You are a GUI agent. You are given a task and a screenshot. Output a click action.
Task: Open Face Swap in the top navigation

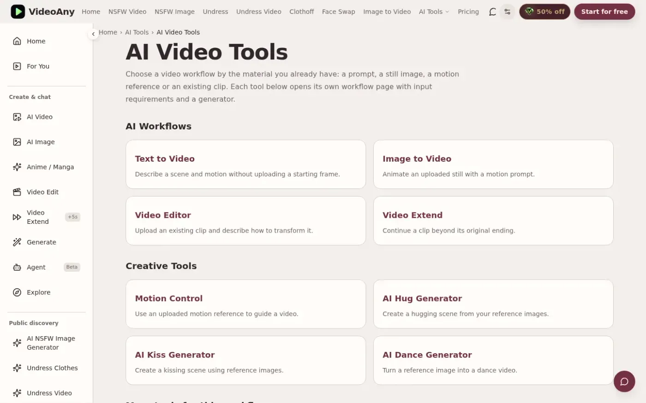pyautogui.click(x=339, y=12)
